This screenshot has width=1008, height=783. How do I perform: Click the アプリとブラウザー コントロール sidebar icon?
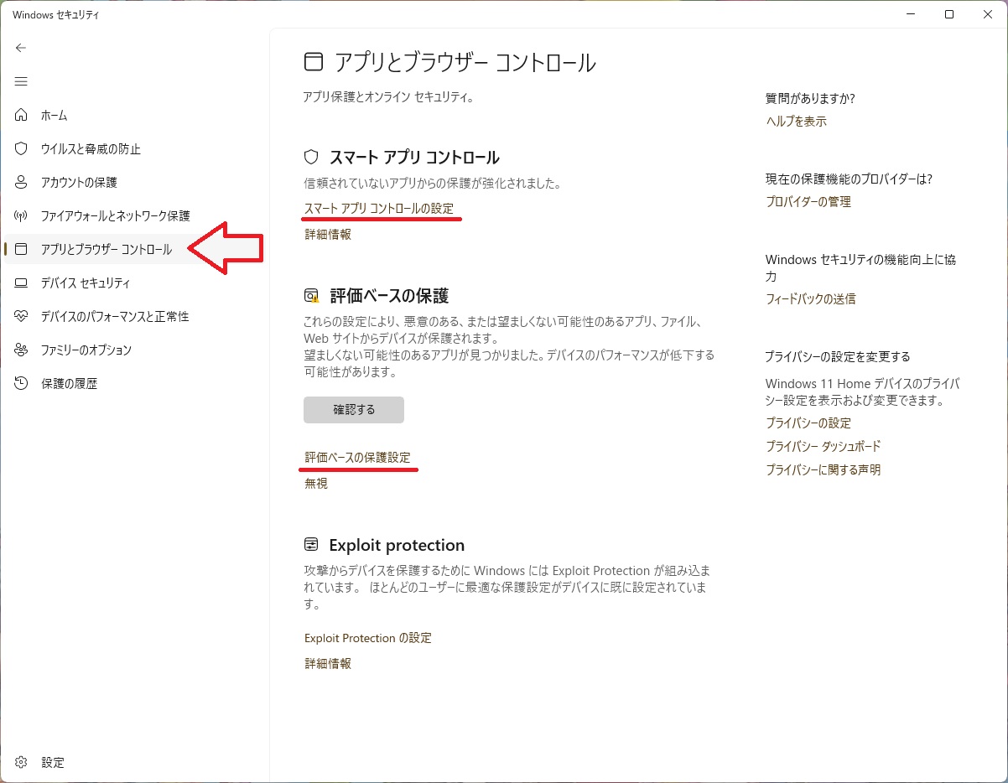pyautogui.click(x=22, y=249)
